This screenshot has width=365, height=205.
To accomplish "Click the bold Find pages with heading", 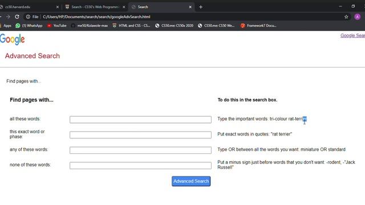I will click(31, 100).
